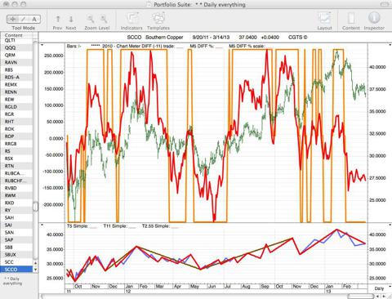Select RDS-A in the content list
The width and height of the screenshot is (392, 299).
coord(16,78)
